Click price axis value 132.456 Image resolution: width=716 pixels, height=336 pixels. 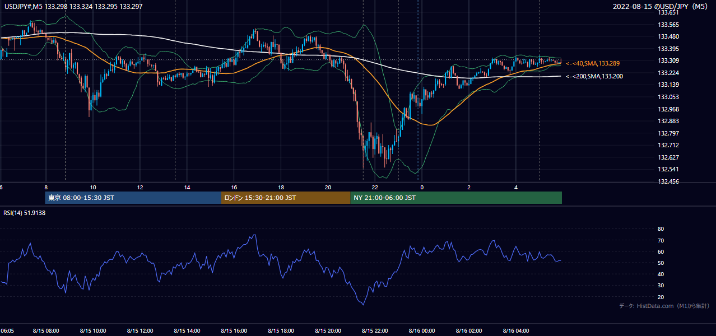tap(668, 181)
